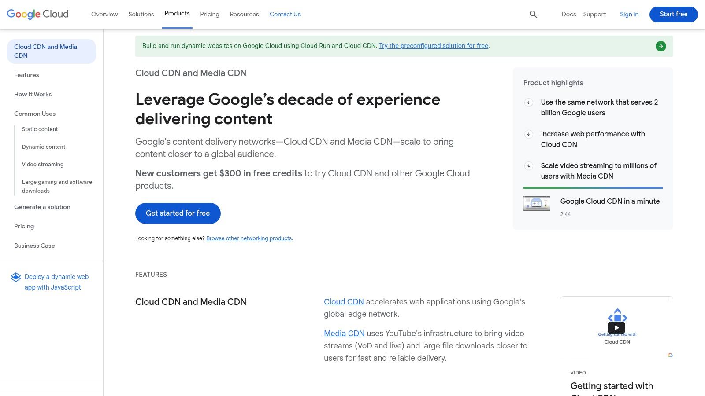Image resolution: width=705 pixels, height=396 pixels.
Task: Open the Overview menu item
Action: 104,14
